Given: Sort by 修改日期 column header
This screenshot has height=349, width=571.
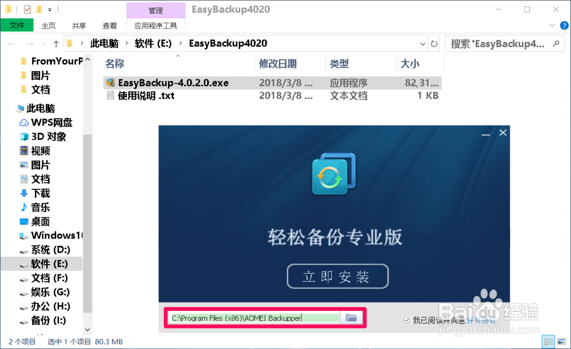Looking at the screenshot, I should [x=278, y=64].
